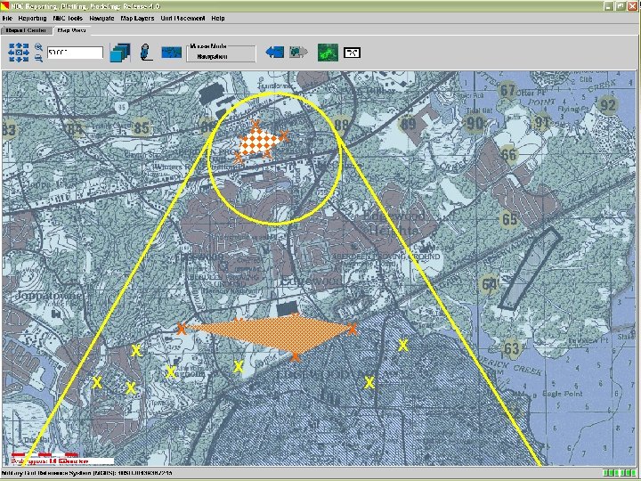Open the File menu
641x481 pixels.
tap(7, 19)
